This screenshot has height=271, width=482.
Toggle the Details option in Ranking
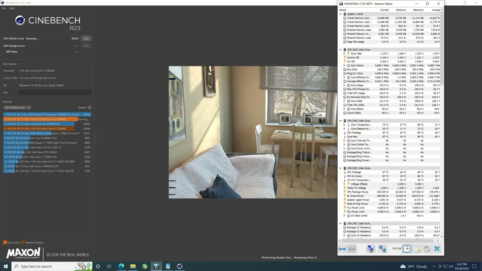[85, 108]
